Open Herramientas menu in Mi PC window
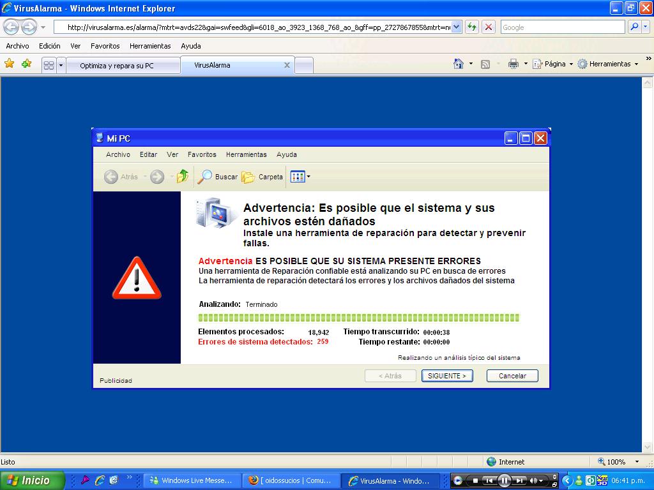The image size is (654, 490). pyautogui.click(x=246, y=154)
